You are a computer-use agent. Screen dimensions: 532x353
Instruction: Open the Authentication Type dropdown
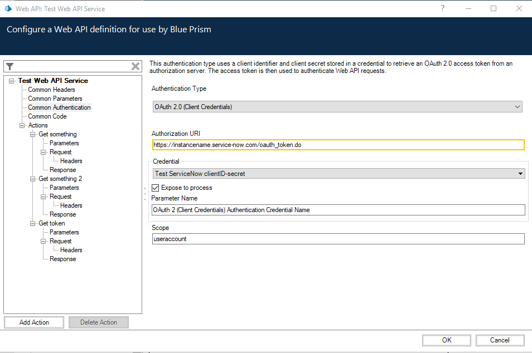click(x=337, y=106)
